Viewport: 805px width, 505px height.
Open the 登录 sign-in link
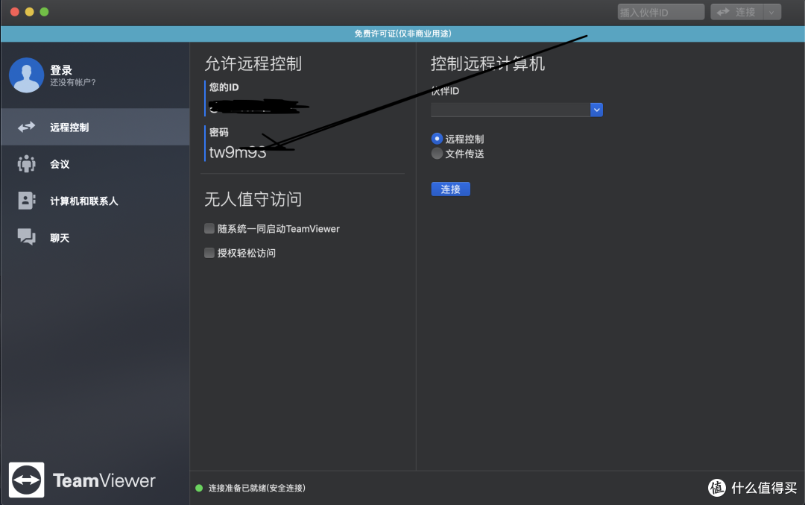pos(61,70)
